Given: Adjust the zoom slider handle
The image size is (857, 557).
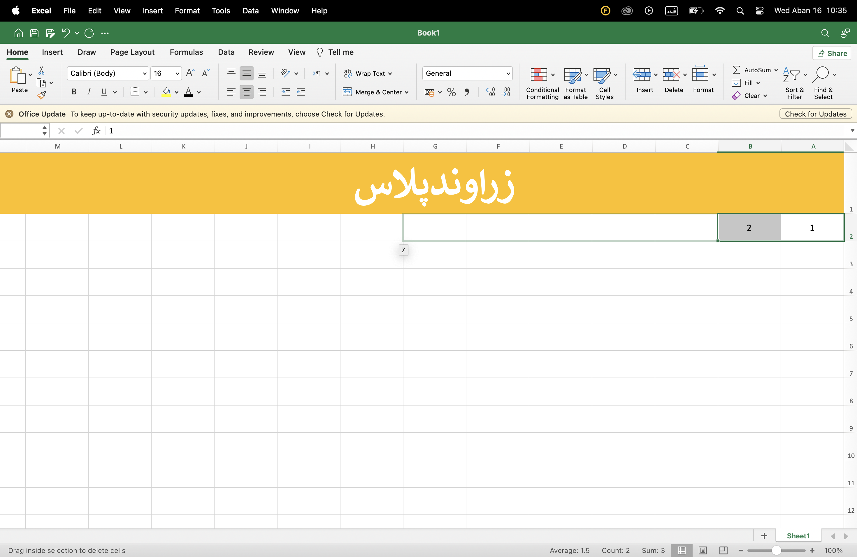Looking at the screenshot, I should coord(776,550).
